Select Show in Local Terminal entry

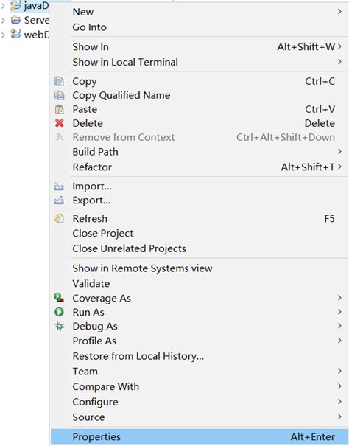click(x=199, y=62)
